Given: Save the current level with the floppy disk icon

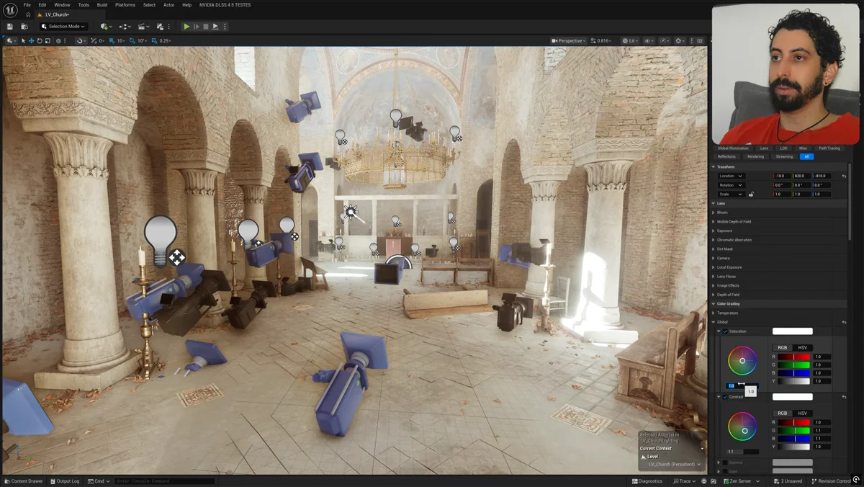Looking at the screenshot, I should tap(10, 27).
